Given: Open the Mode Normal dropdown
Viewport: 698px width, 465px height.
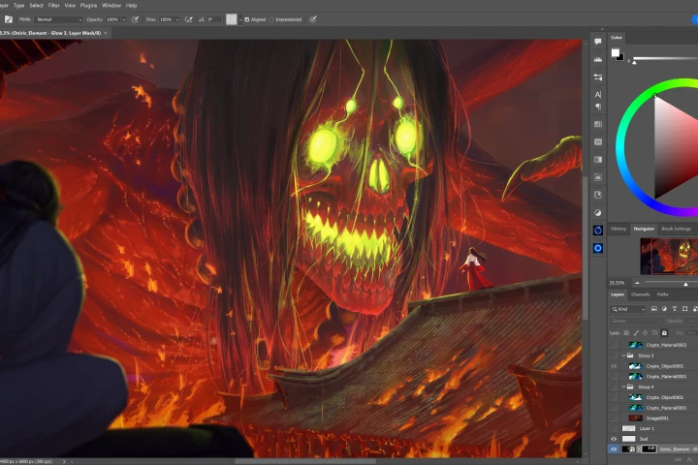Looking at the screenshot, I should point(59,19).
